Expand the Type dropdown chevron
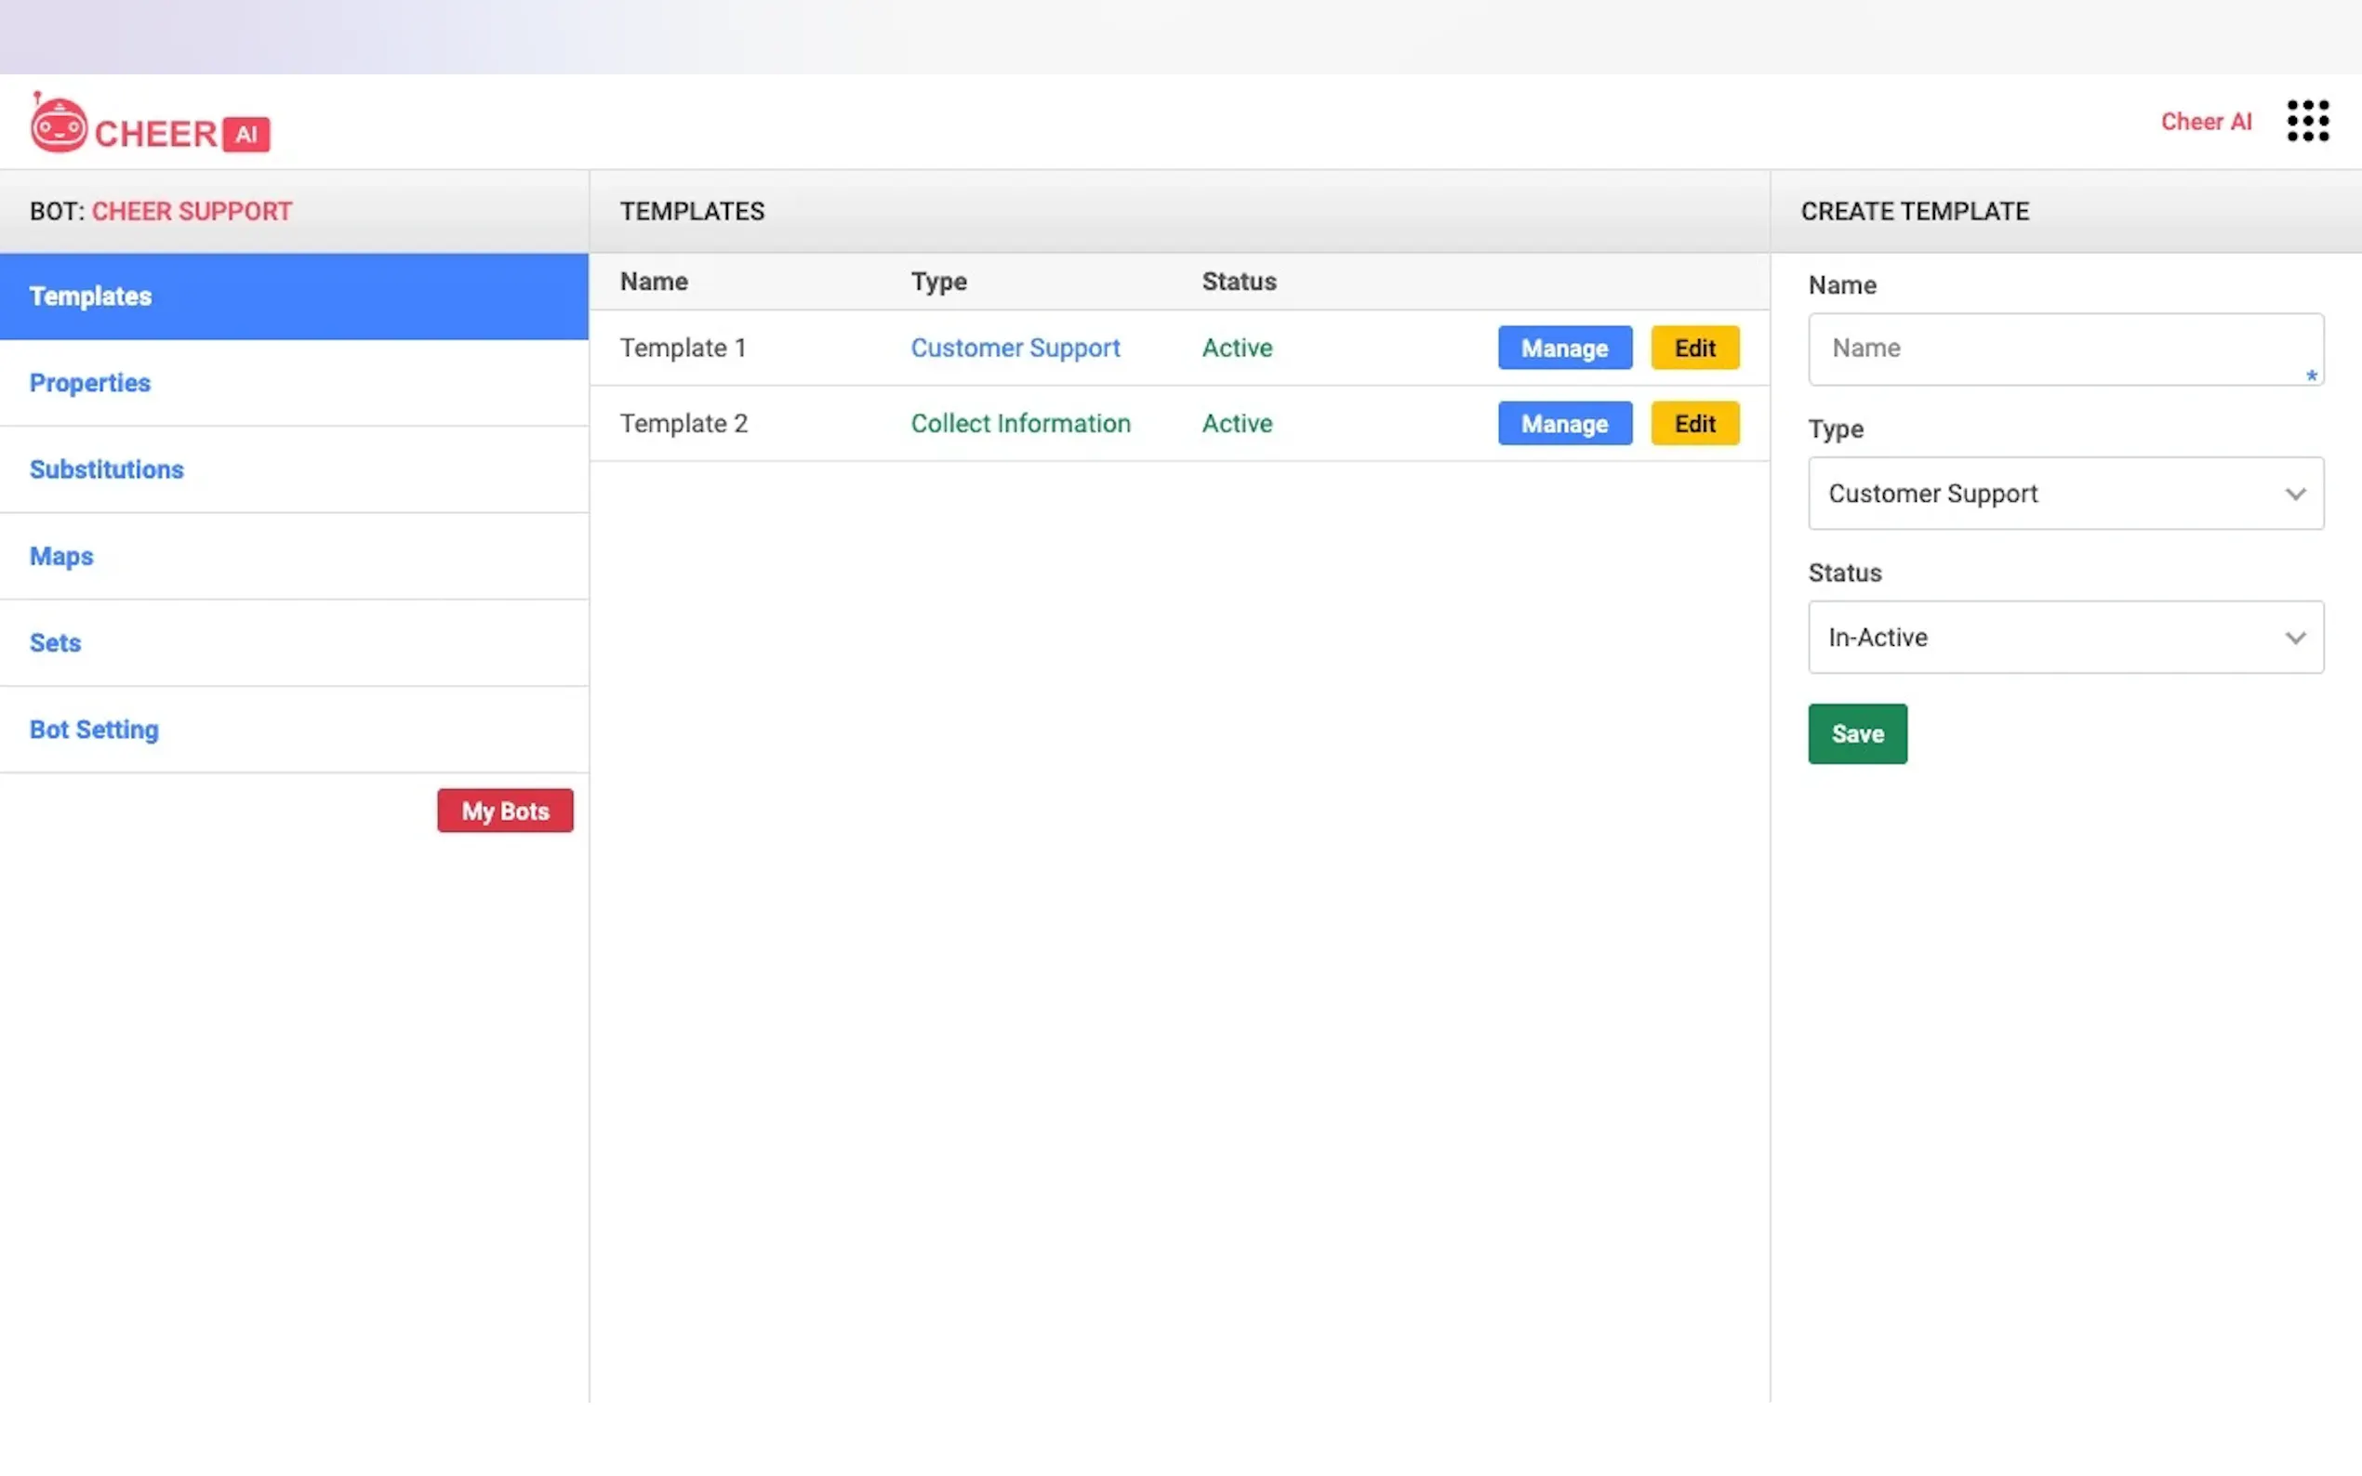The height and width of the screenshot is (1476, 2362). 2295,494
